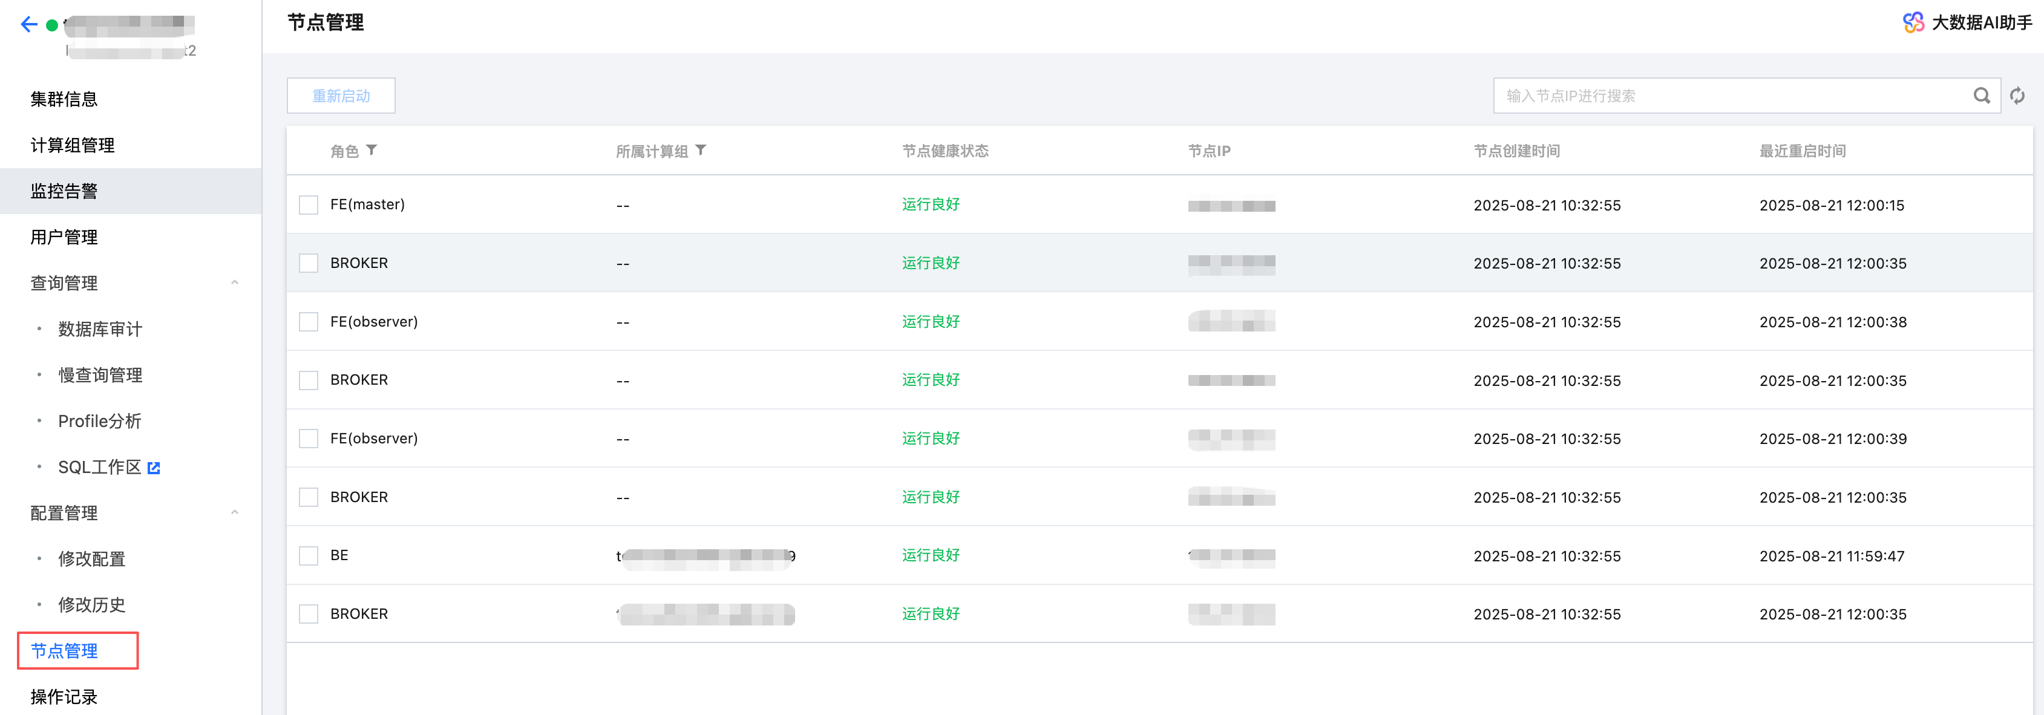The height and width of the screenshot is (715, 2044).
Task: Check the FE(master) row checkbox
Action: (309, 204)
